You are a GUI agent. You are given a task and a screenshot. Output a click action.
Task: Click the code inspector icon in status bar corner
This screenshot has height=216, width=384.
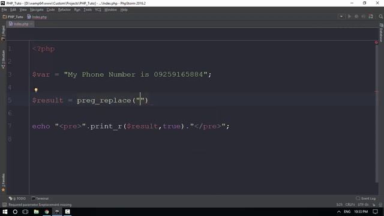click(x=380, y=205)
